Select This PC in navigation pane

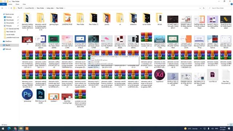pos(9,45)
